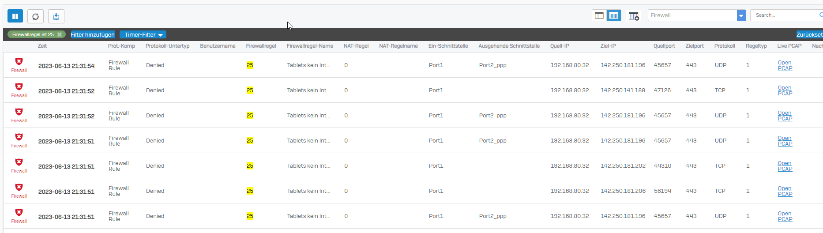
Task: Open the Firewall log type dropdown arrow
Action: 741,15
